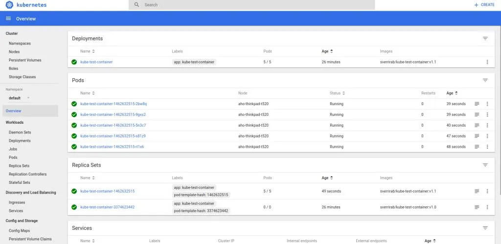This screenshot has height=244, width=501.
Task: Go to Nodes in the sidebar
Action: point(14,52)
